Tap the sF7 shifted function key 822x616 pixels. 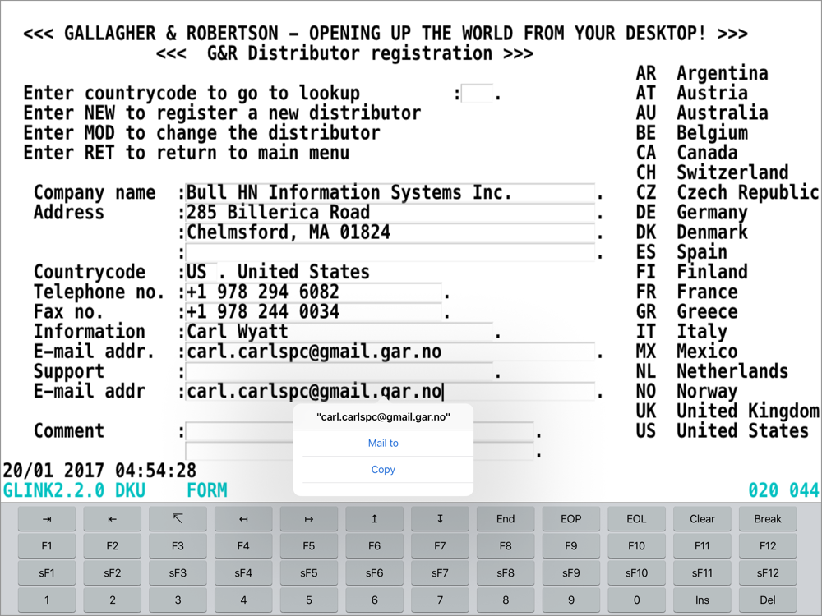[x=440, y=573]
